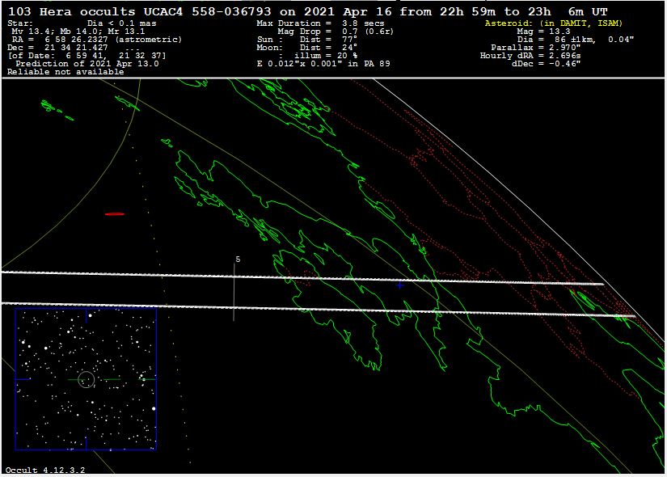Click the "Reliable not available" notice
This screenshot has width=667, height=477.
pos(65,72)
